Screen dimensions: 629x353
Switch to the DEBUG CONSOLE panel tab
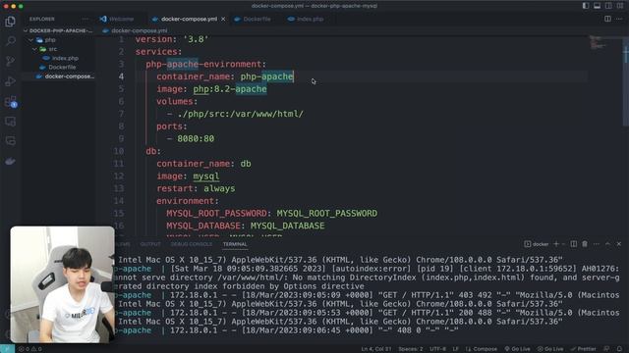192,244
